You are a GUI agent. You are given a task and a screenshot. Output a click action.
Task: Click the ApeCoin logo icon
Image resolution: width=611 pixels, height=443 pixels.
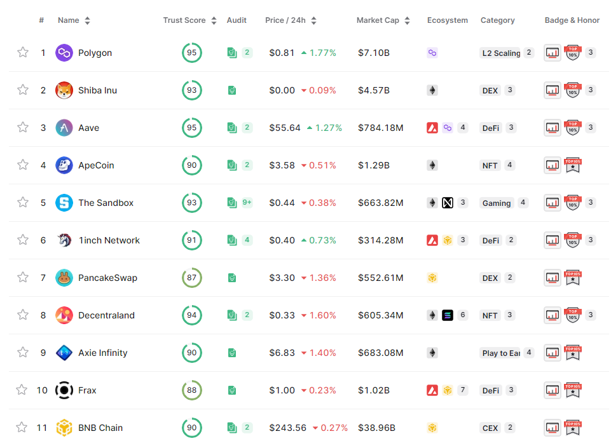point(64,165)
